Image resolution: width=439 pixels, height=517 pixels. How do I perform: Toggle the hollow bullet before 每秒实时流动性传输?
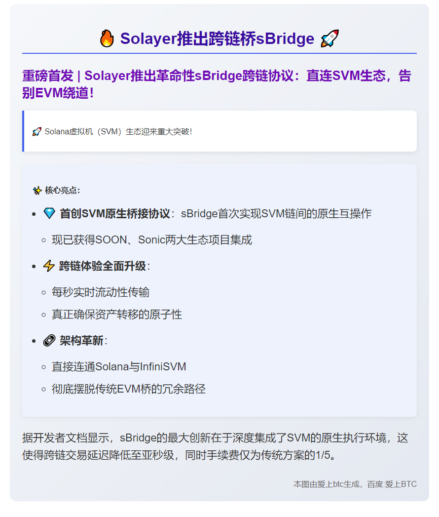(x=42, y=292)
